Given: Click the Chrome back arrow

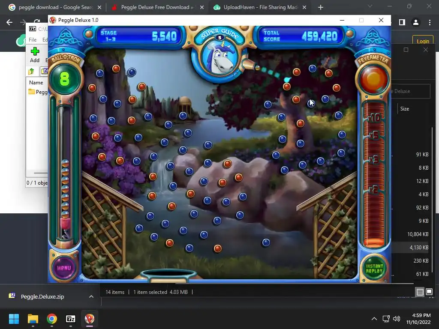Looking at the screenshot, I should click(x=9, y=22).
